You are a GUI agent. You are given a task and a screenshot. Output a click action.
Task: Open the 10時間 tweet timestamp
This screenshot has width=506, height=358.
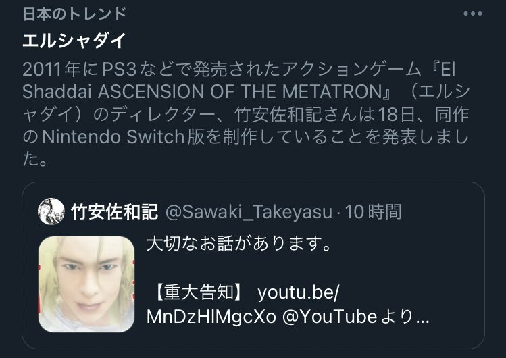click(374, 212)
